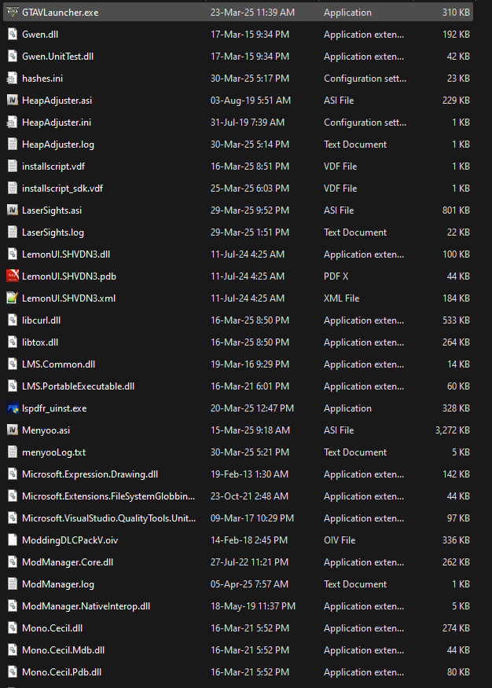Click the HeapAdjuster.ini config icon
The image size is (492, 688).
click(12, 122)
